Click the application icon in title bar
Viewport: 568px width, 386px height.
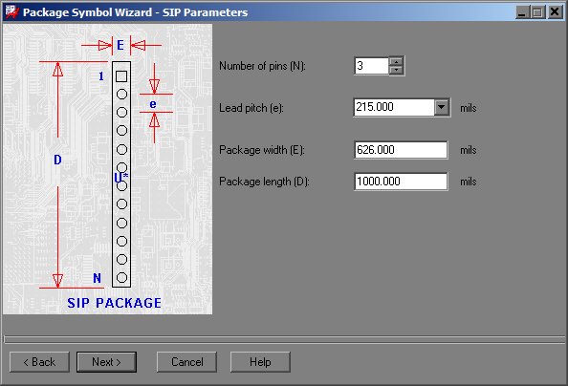click(12, 12)
